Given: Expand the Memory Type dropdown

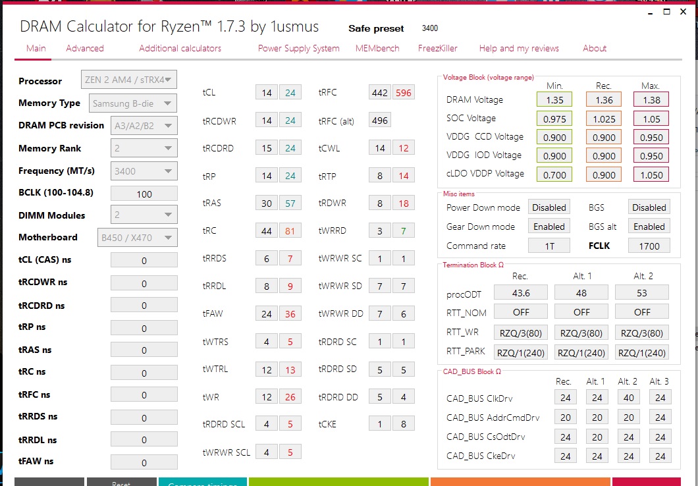Looking at the screenshot, I should tap(132, 103).
